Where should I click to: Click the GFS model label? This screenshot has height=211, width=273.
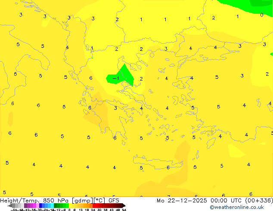(114, 201)
